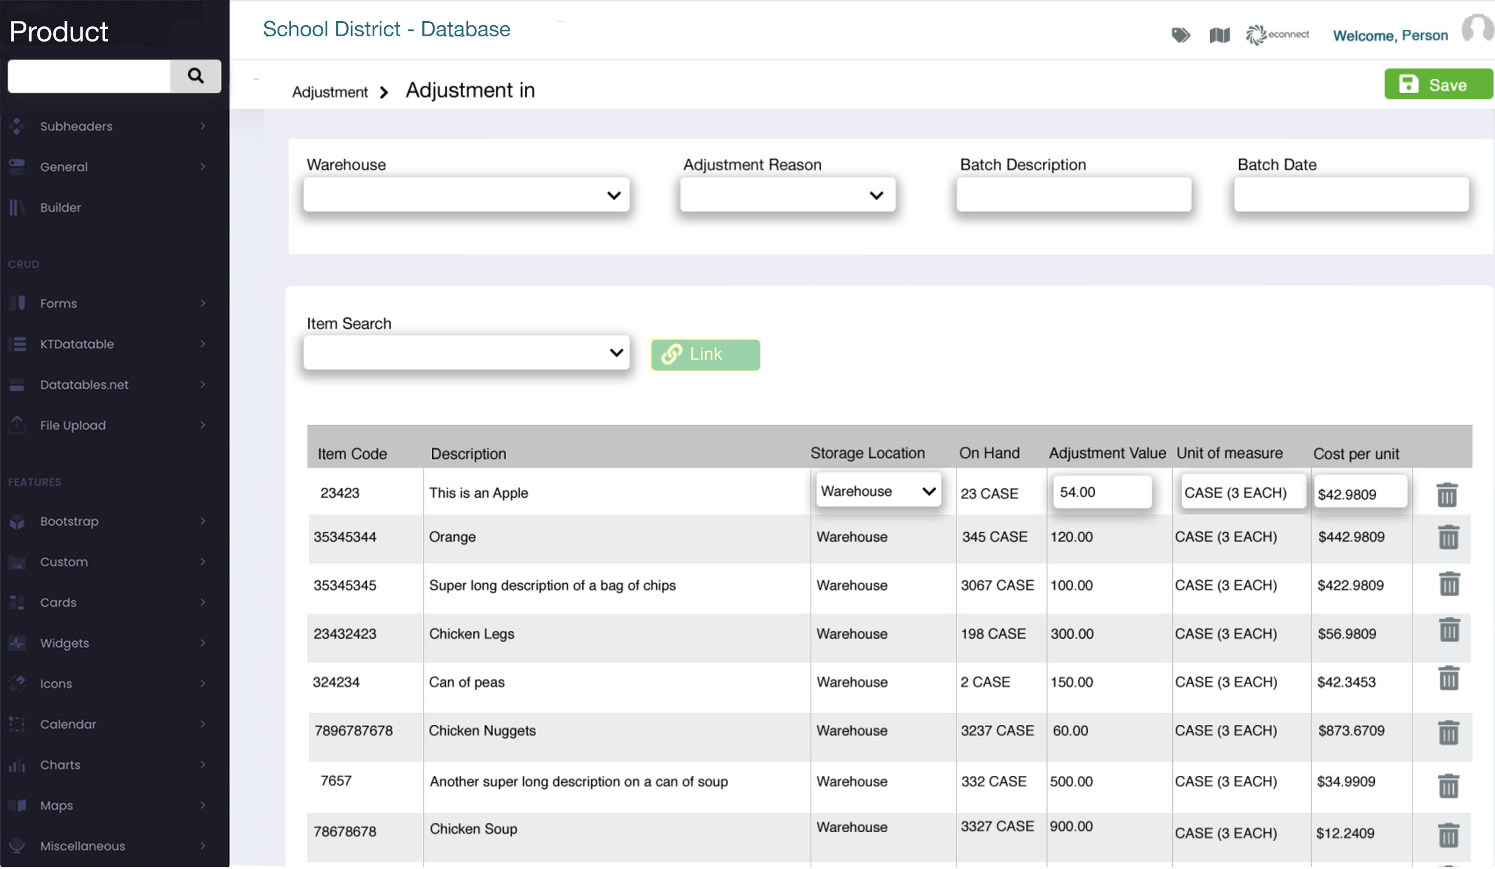Open Storage Location dropdown for Apple row
The image size is (1495, 869).
[878, 491]
